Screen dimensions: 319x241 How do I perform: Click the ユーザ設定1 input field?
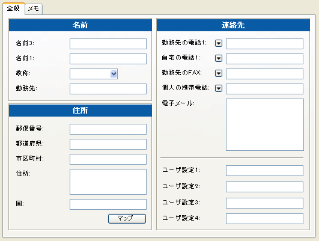[264, 171]
